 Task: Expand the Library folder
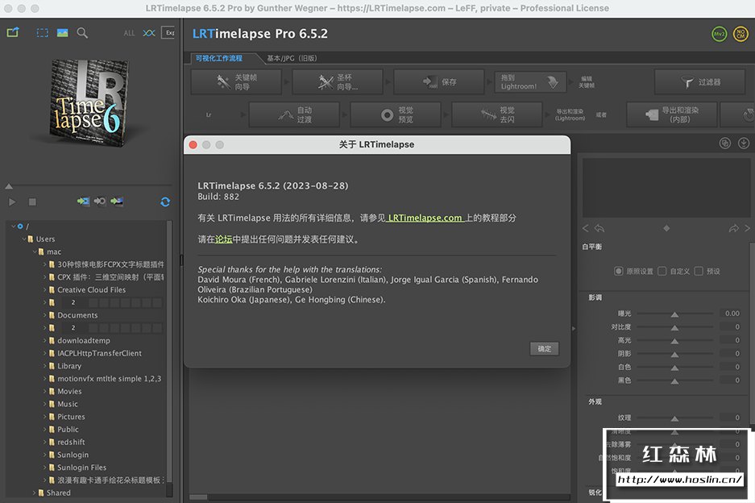pos(45,366)
